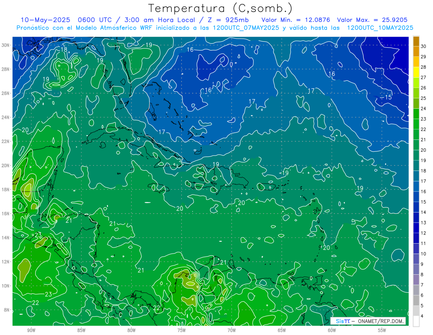433x335 pixels.
Task: Click the 55W longitude axis label
Action: [382, 330]
